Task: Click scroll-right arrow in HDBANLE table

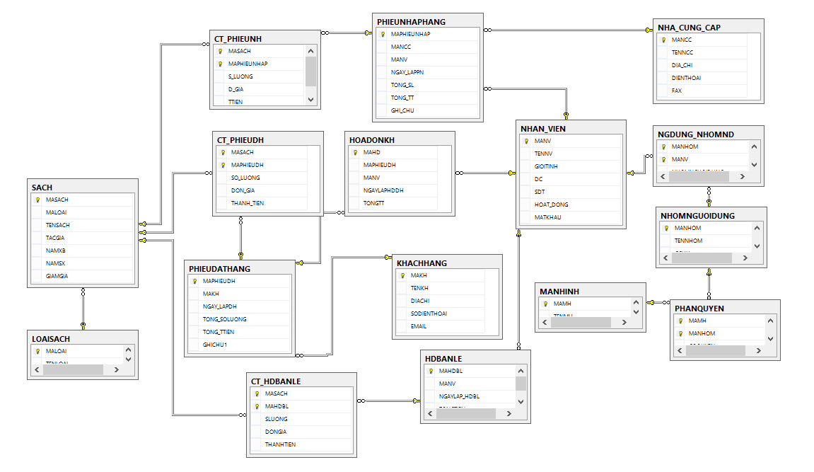Action: (x=508, y=414)
